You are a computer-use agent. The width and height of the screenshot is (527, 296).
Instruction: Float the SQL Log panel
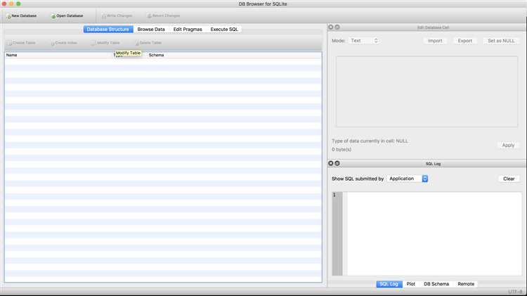click(x=337, y=163)
